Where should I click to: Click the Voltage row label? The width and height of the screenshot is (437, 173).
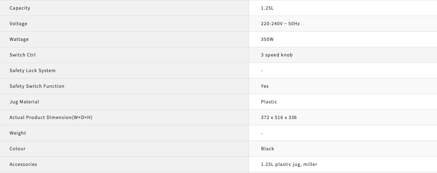coord(18,24)
